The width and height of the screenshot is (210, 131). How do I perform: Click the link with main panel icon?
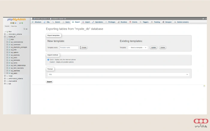click(x=26, y=29)
